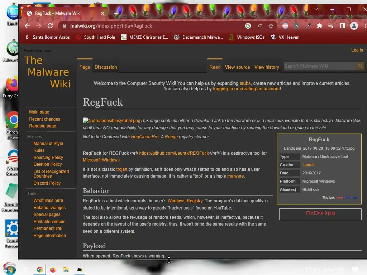Switch to the Discussion tab

pyautogui.click(x=106, y=67)
